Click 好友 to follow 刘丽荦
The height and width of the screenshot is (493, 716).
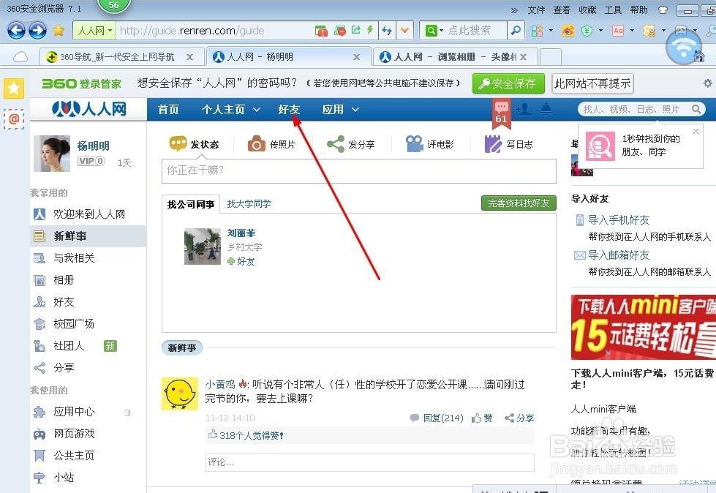point(244,261)
